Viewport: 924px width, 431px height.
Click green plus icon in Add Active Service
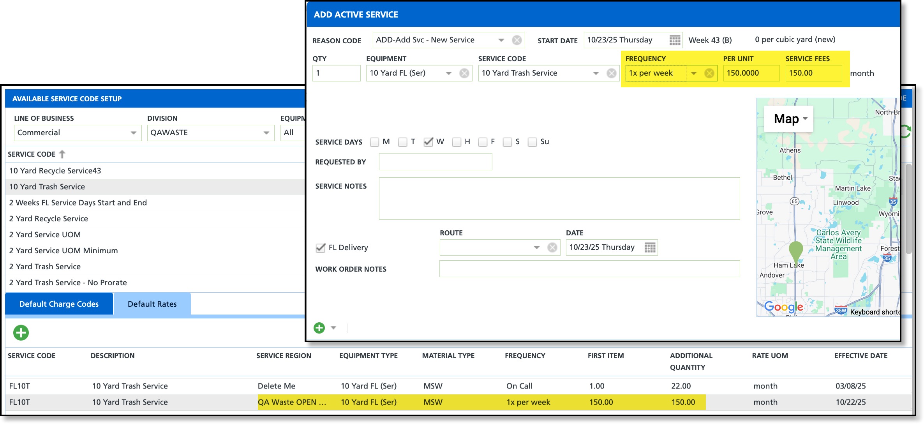click(x=319, y=328)
